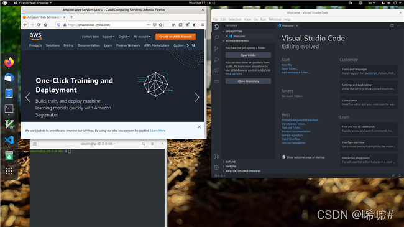Click terminal search icon
The width and height of the screenshot is (404, 227).
click(x=143, y=144)
